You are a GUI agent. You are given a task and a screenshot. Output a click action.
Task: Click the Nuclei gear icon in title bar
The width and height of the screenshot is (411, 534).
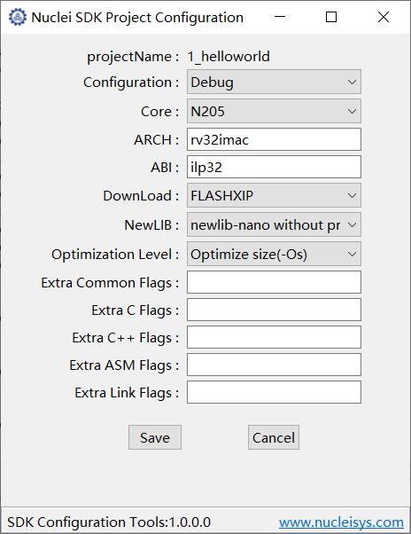pos(18,17)
